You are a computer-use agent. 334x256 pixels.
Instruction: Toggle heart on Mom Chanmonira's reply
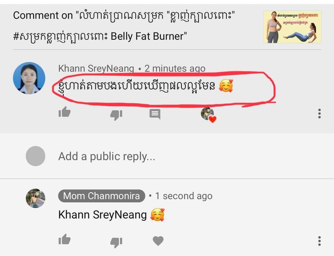[158, 241]
